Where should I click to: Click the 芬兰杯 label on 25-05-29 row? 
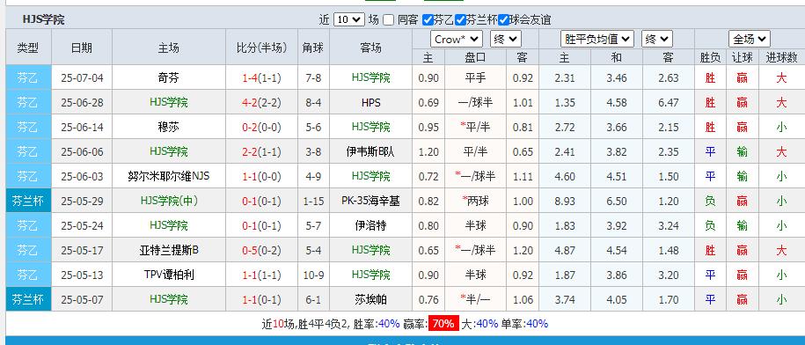[x=28, y=202]
